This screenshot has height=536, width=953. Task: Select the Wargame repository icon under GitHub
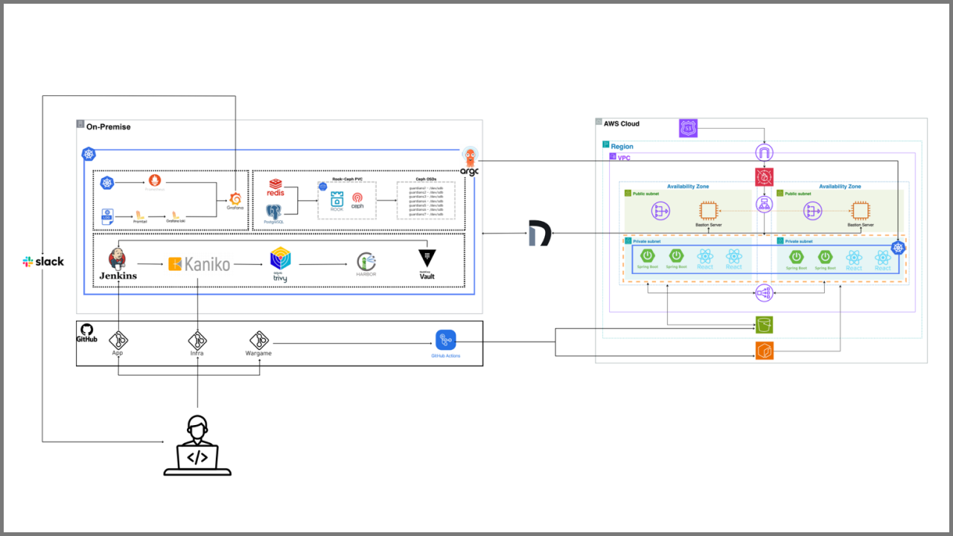click(x=258, y=339)
